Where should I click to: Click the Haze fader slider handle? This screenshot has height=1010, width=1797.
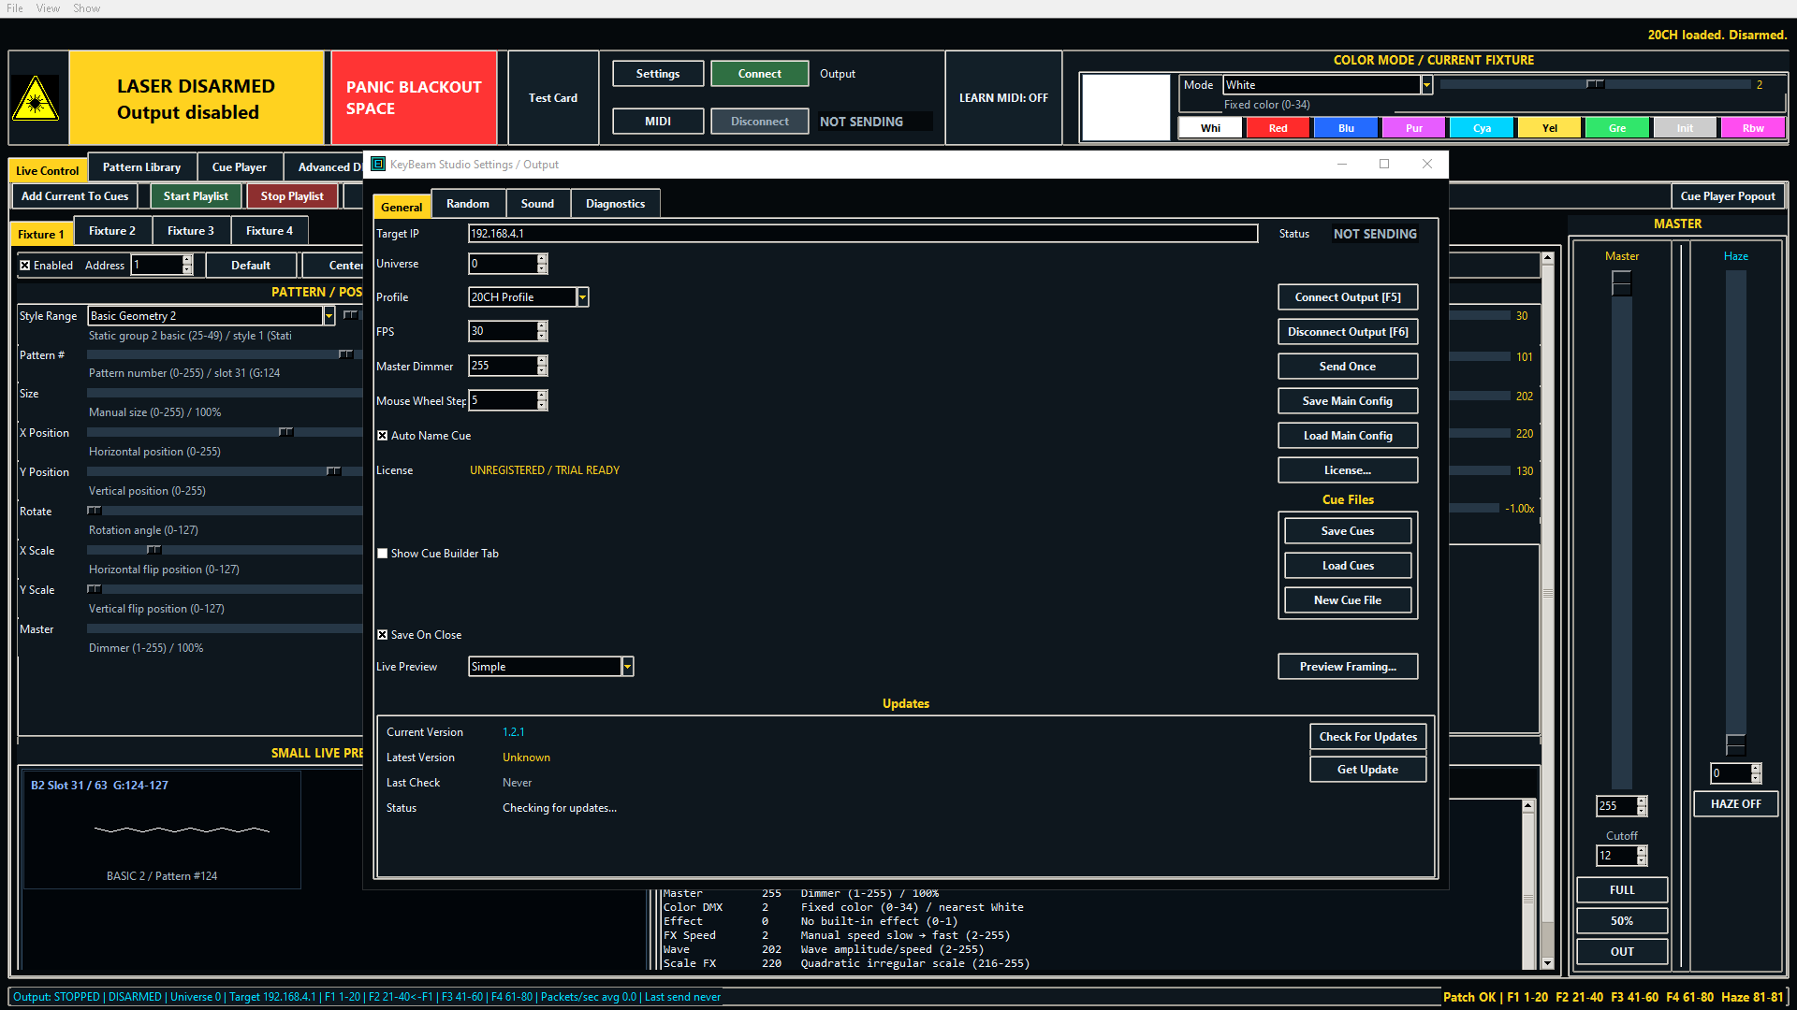pyautogui.click(x=1736, y=744)
